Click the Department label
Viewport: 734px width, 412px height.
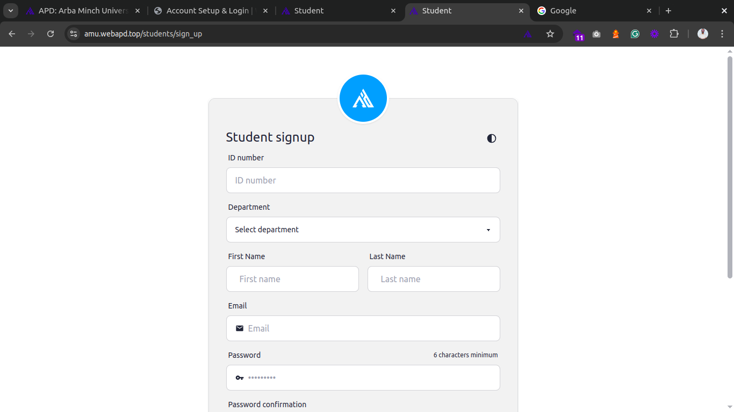click(249, 207)
